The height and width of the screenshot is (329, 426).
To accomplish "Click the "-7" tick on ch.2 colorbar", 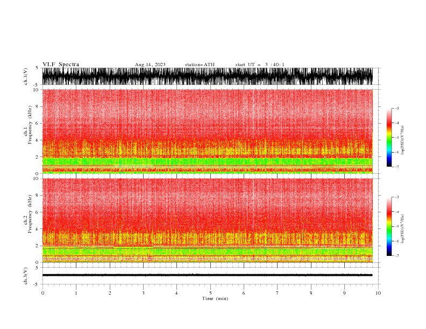I will pyautogui.click(x=397, y=256).
